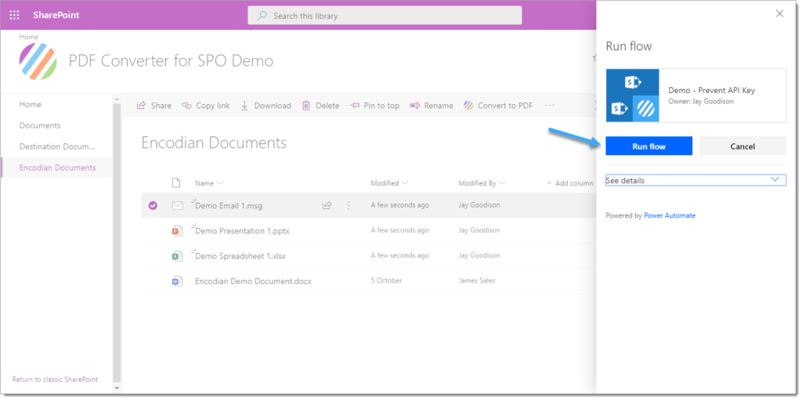The height and width of the screenshot is (400, 802).
Task: Click Demo - Prevent API Key flow title
Action: [x=711, y=91]
